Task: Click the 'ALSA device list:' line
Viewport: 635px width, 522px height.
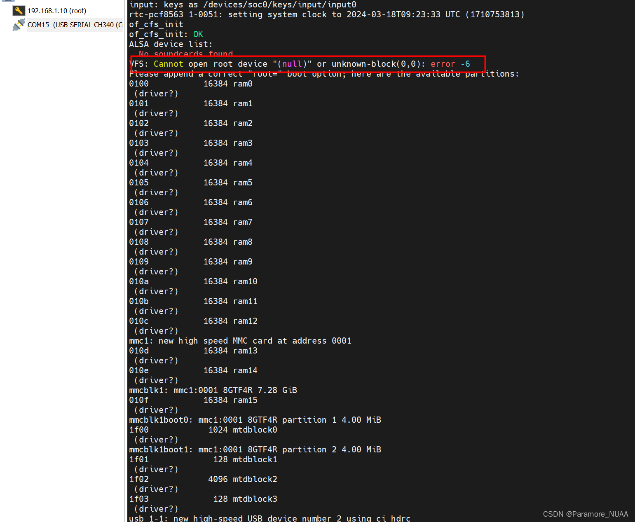Action: click(170, 44)
